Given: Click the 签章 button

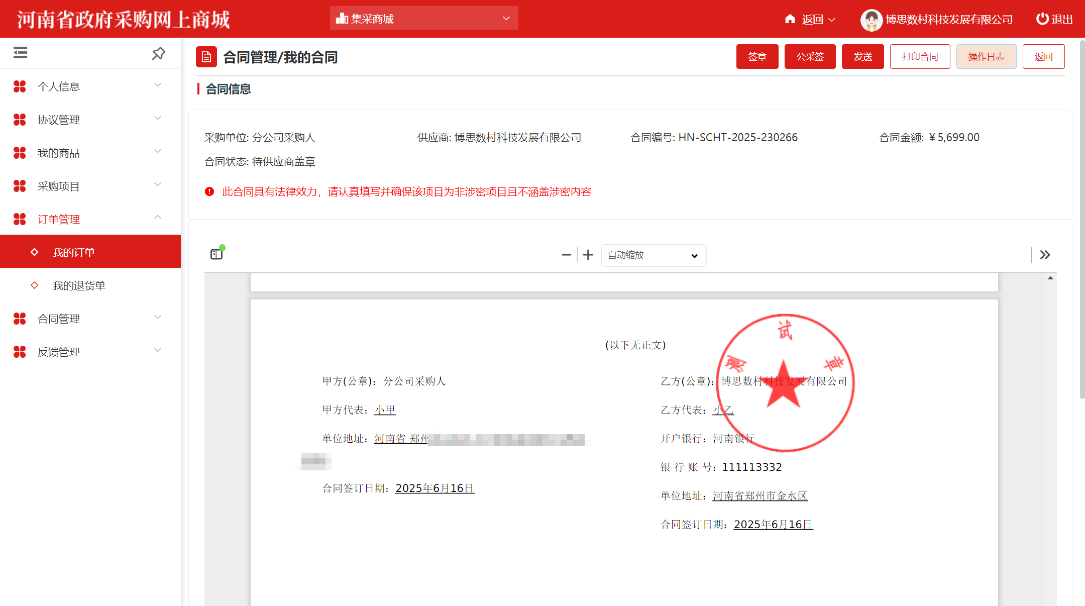Looking at the screenshot, I should 757,56.
